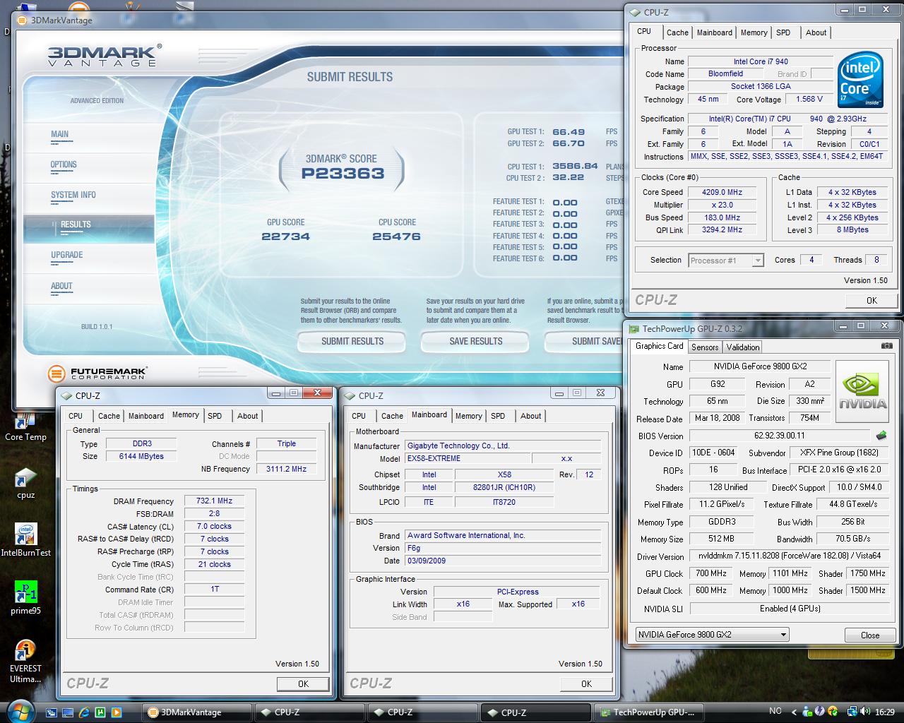This screenshot has width=904, height=723.
Task: Open CPU tab in mainboard CPU-Z window
Action: tap(359, 416)
